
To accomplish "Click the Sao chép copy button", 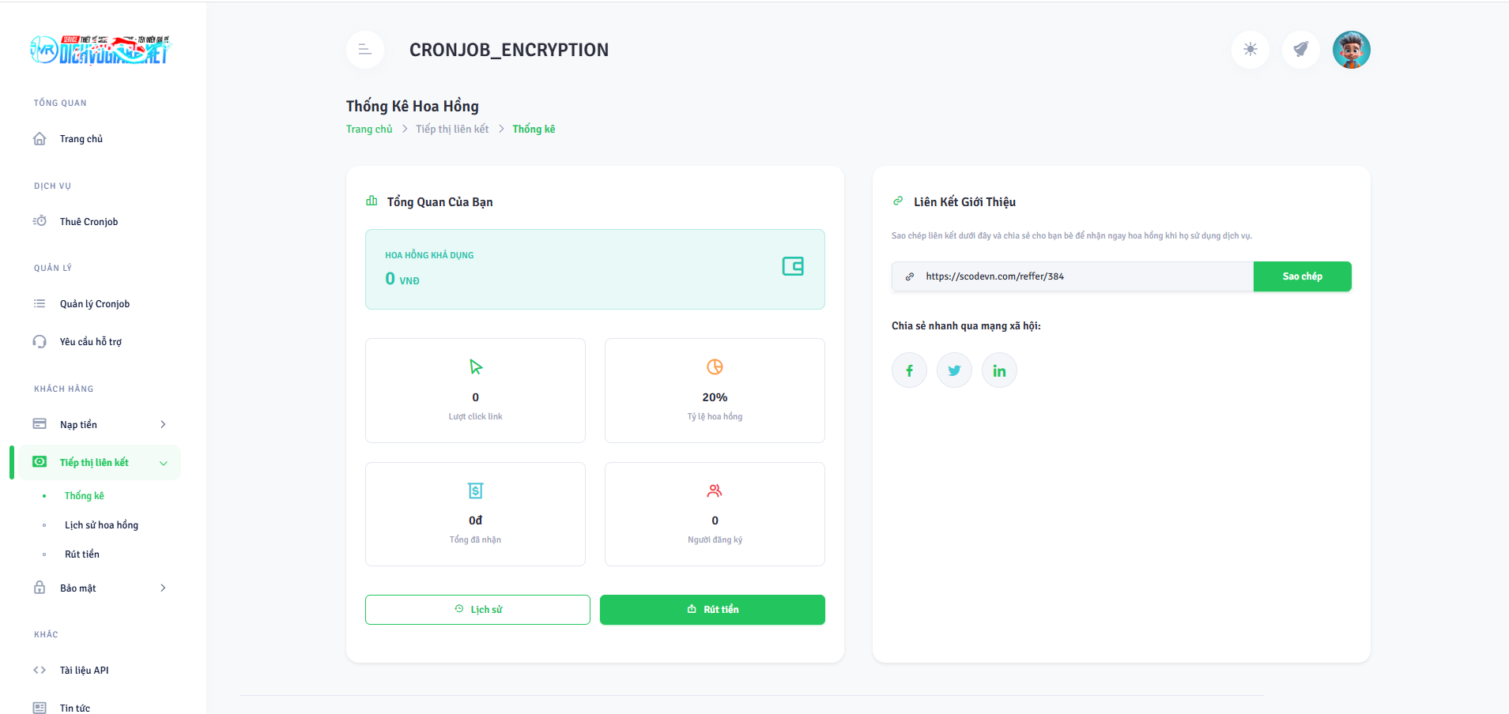I will click(1302, 276).
